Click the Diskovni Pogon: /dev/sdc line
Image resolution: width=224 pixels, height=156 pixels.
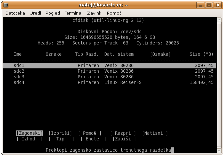tap(109, 32)
